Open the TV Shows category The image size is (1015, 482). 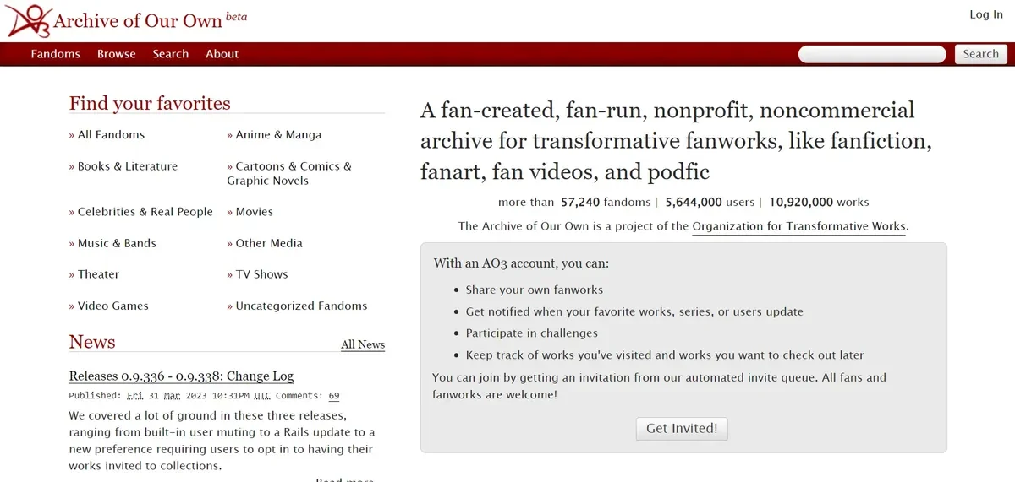[x=261, y=274]
